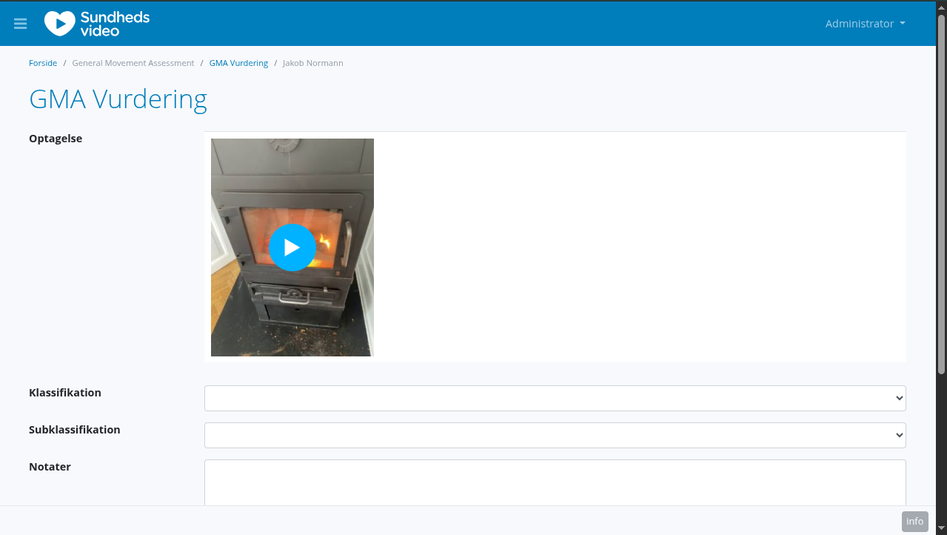The height and width of the screenshot is (535, 947).
Task: Open the Administrator user dropdown
Action: click(866, 24)
